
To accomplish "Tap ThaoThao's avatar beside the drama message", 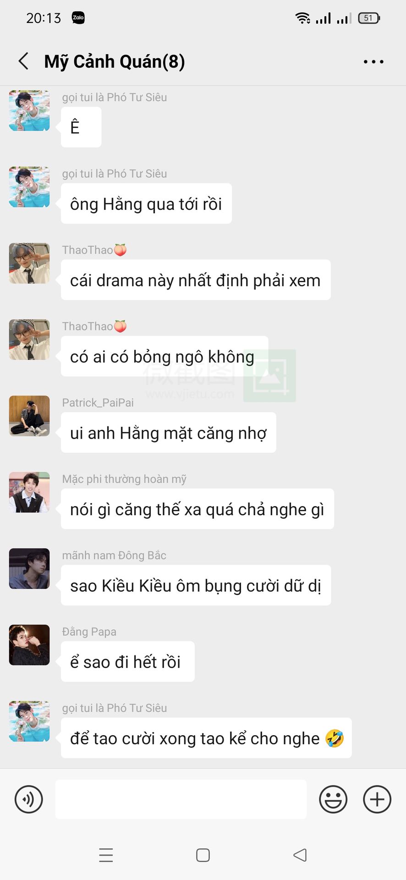I will [x=29, y=263].
